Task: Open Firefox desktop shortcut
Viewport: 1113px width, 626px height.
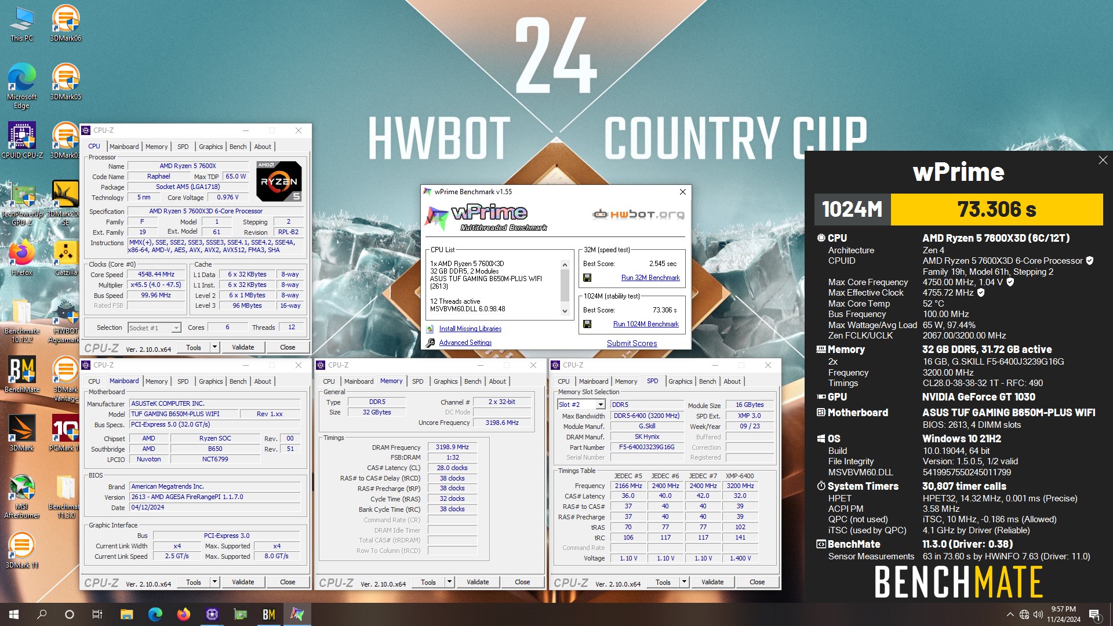Action: point(21,257)
